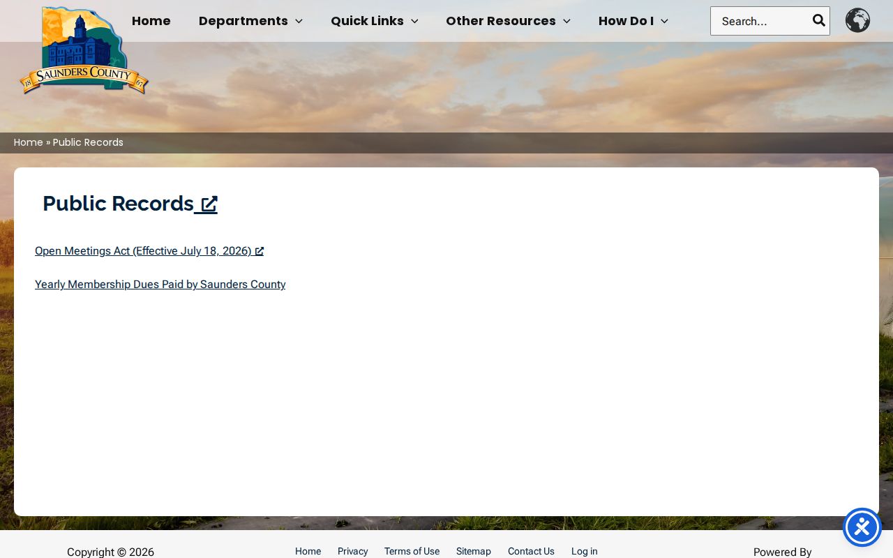Image resolution: width=893 pixels, height=558 pixels.
Task: Click the footer Home link
Action: click(x=308, y=551)
